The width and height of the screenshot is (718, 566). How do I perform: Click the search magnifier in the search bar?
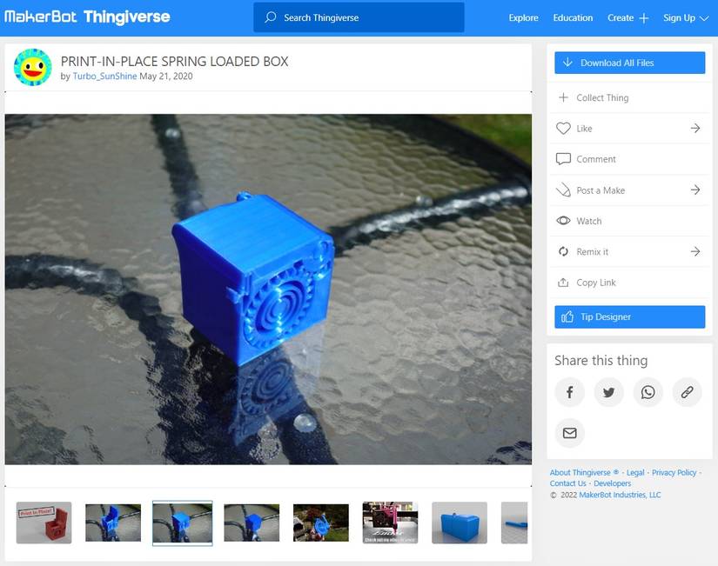(269, 17)
